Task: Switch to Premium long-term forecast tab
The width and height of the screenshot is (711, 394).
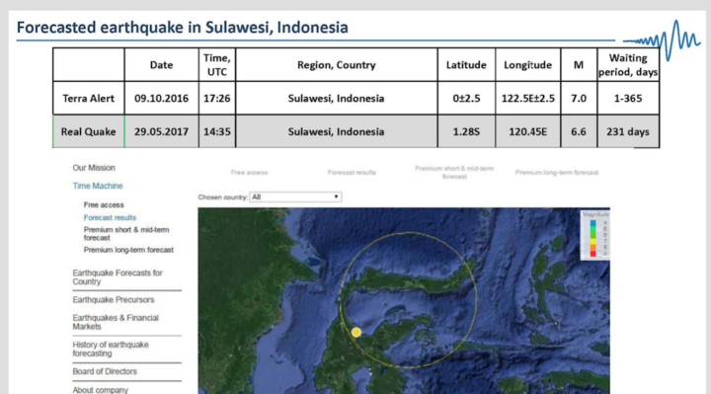Action: pos(557,172)
